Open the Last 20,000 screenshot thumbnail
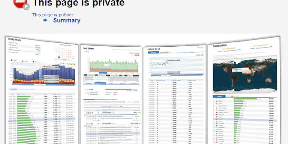This screenshot has height=144, width=288. 111,95
